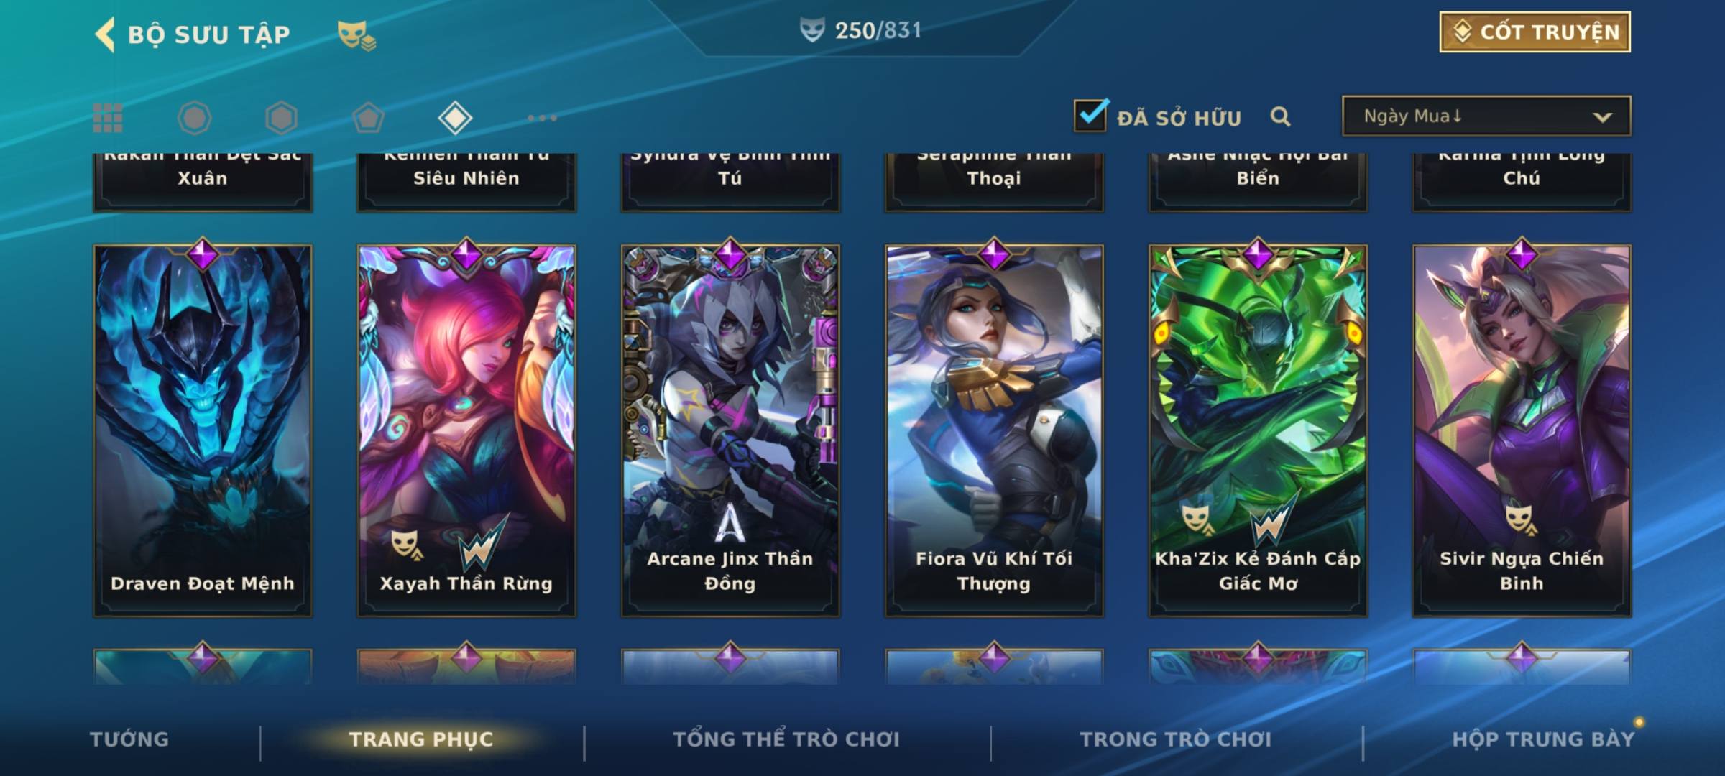Go back using the Bộ Sưu Tập arrow
The image size is (1725, 776).
pyautogui.click(x=105, y=34)
